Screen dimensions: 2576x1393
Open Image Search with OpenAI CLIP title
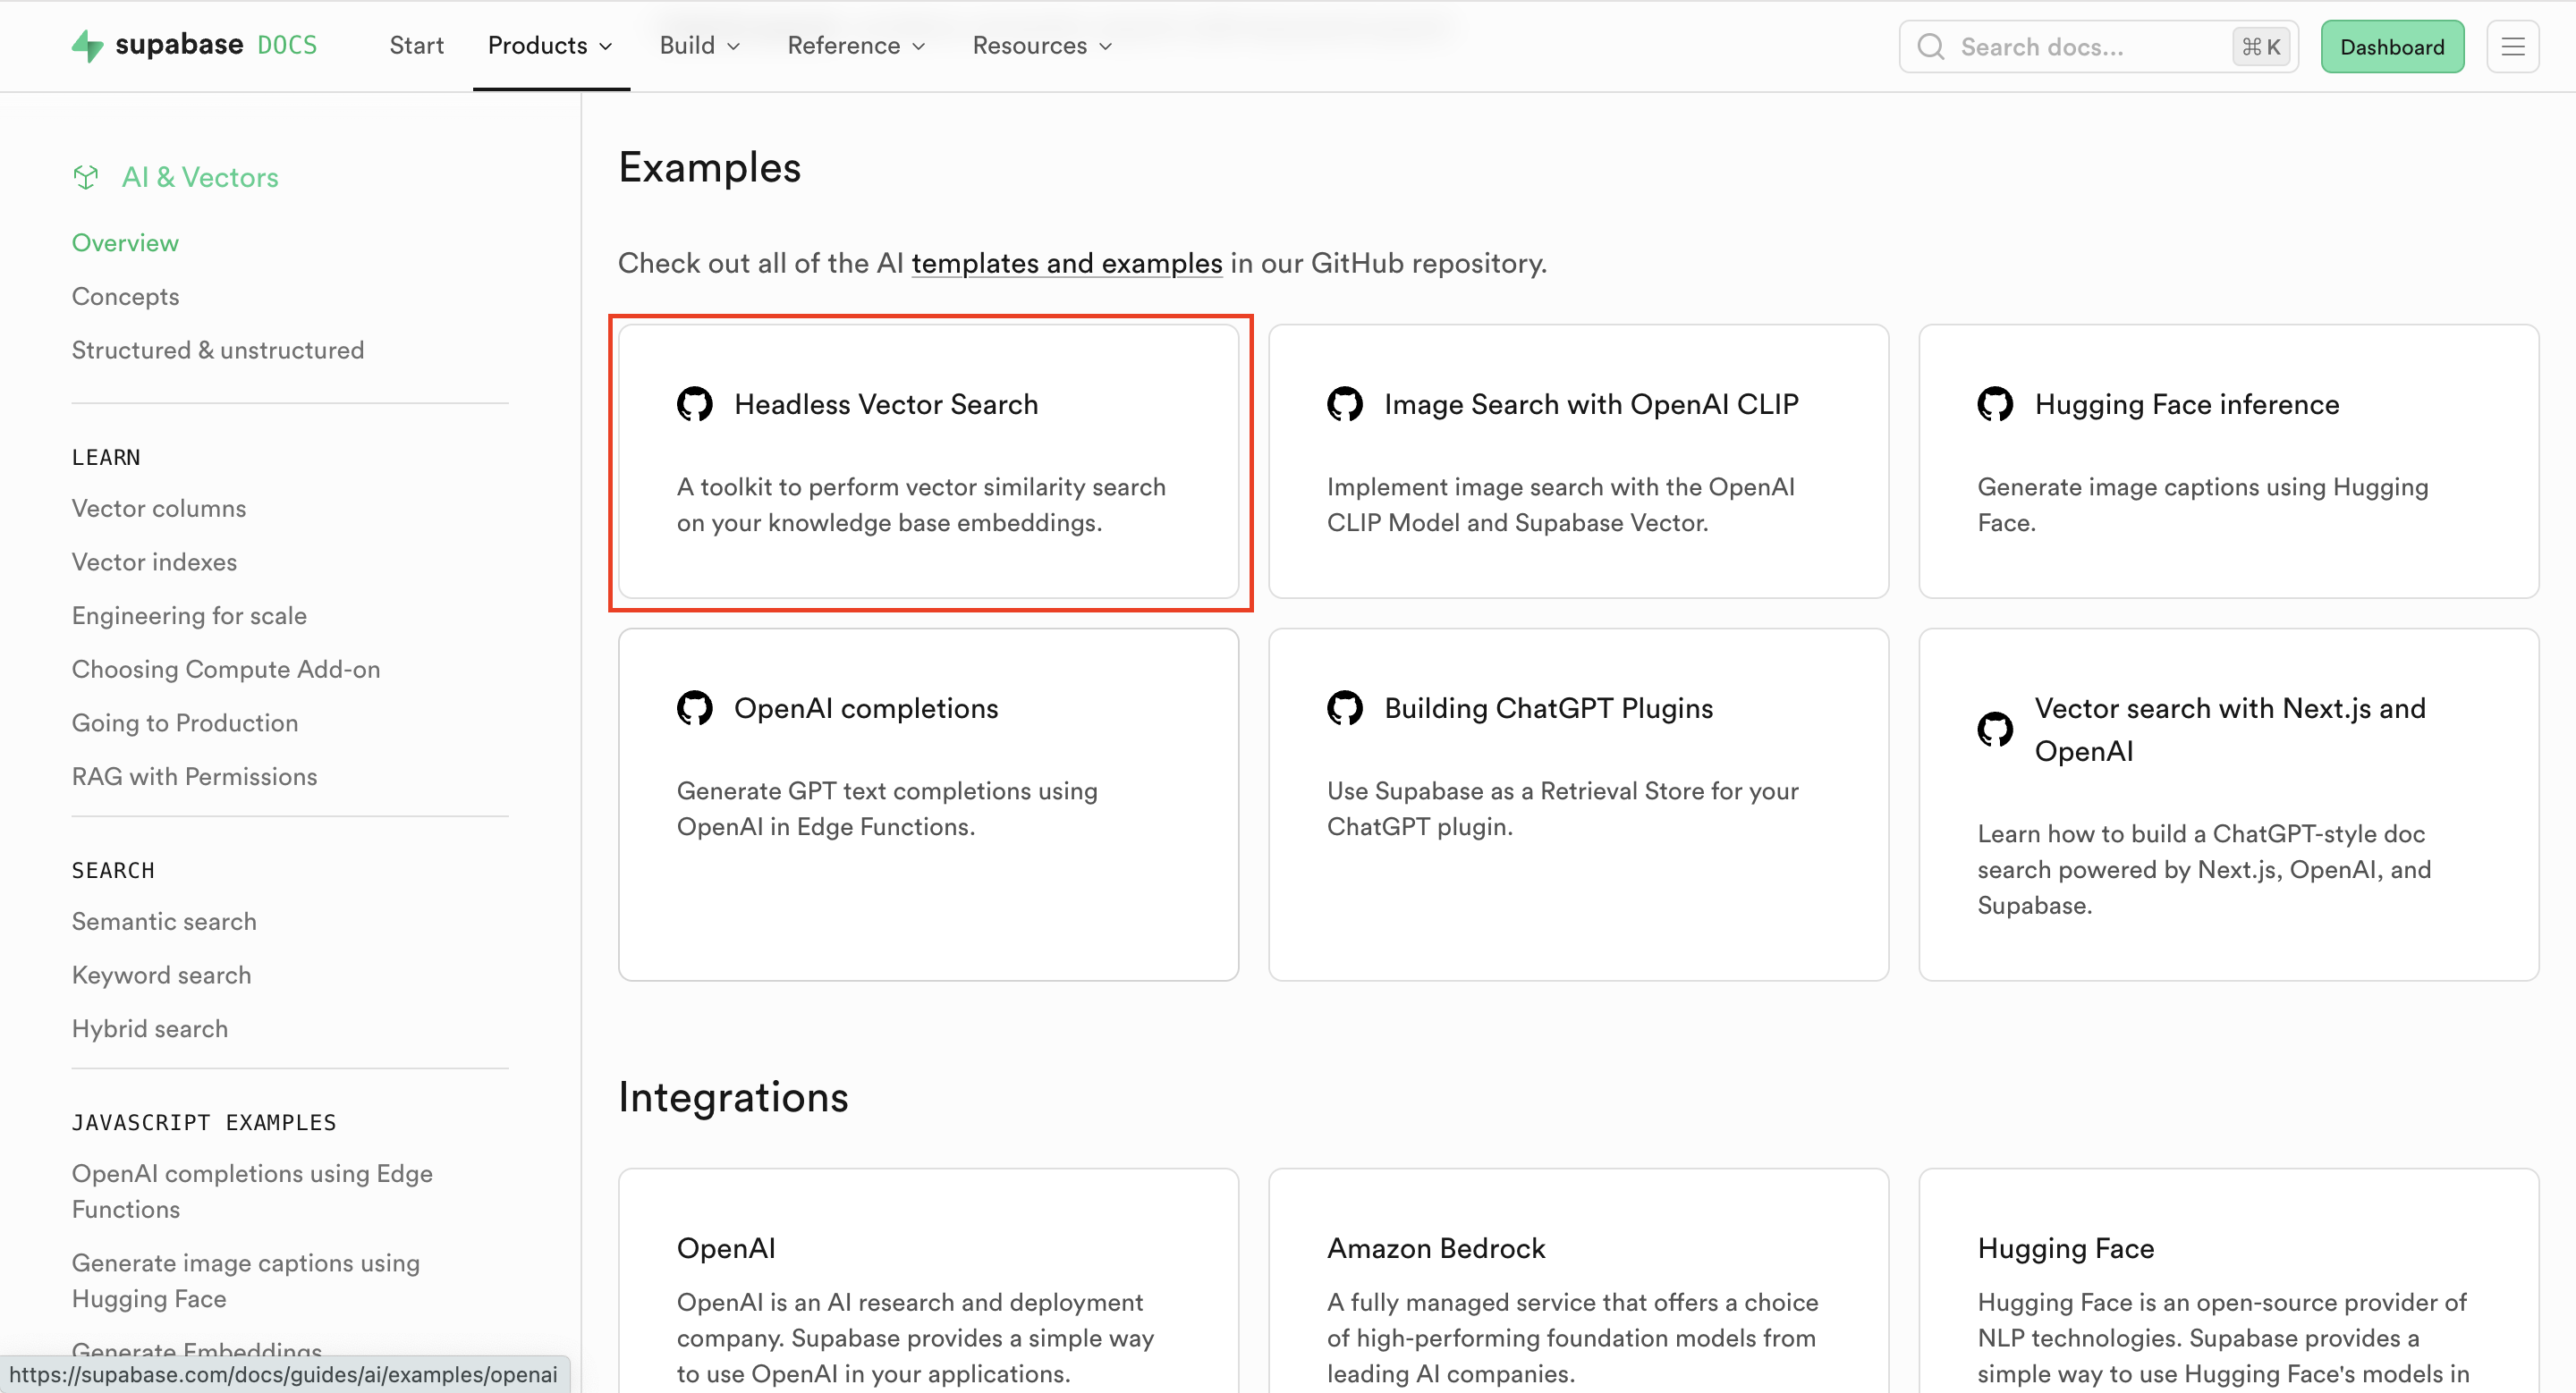tap(1591, 405)
